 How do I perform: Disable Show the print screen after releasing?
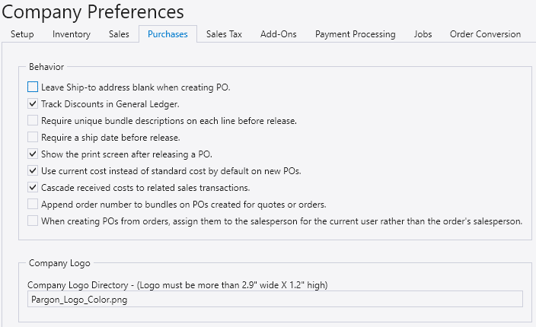pos(33,154)
